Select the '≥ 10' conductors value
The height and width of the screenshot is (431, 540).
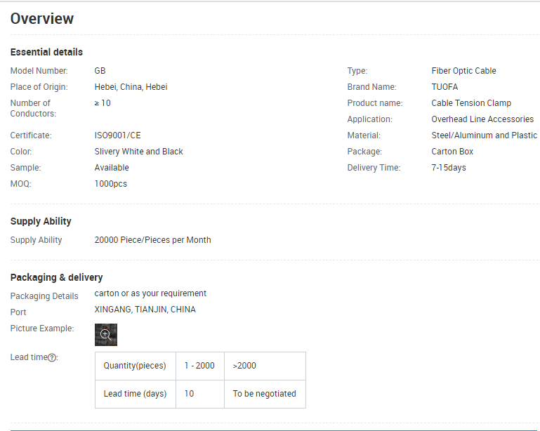(x=103, y=103)
